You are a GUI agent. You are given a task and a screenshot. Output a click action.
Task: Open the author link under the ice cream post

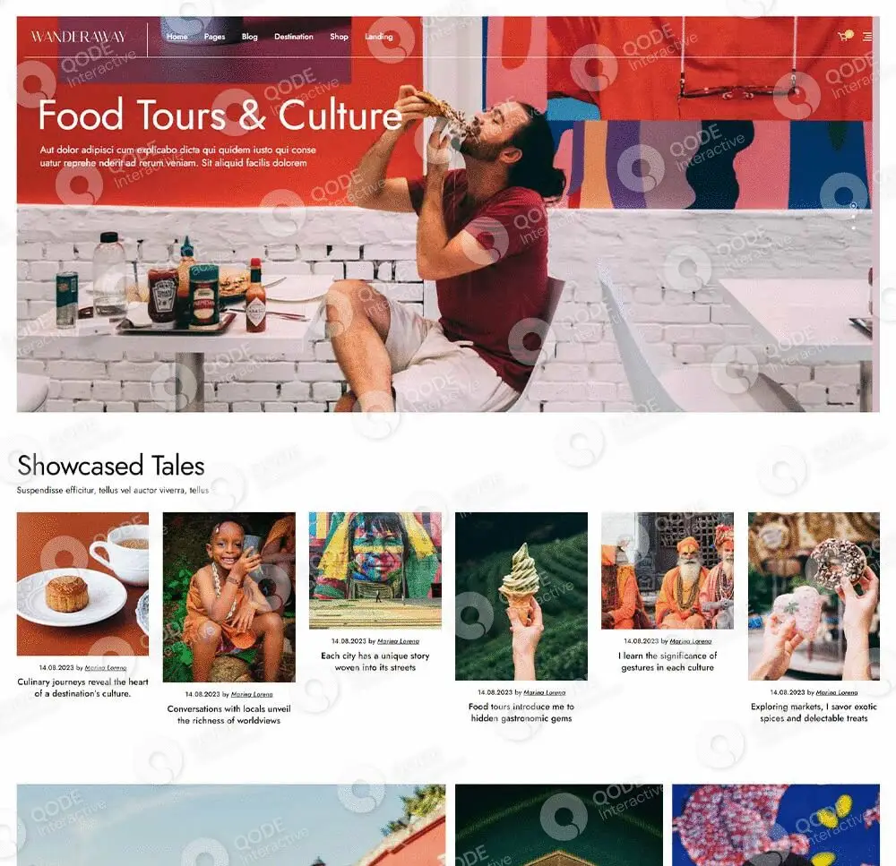coord(544,692)
